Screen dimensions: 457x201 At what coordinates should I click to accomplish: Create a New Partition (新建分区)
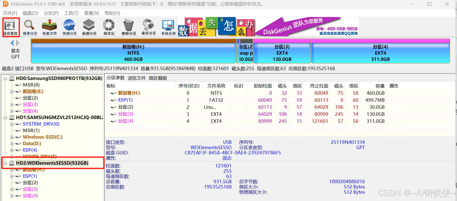pos(89,27)
